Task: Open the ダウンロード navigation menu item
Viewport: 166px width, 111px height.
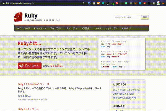Action: tap(24, 29)
